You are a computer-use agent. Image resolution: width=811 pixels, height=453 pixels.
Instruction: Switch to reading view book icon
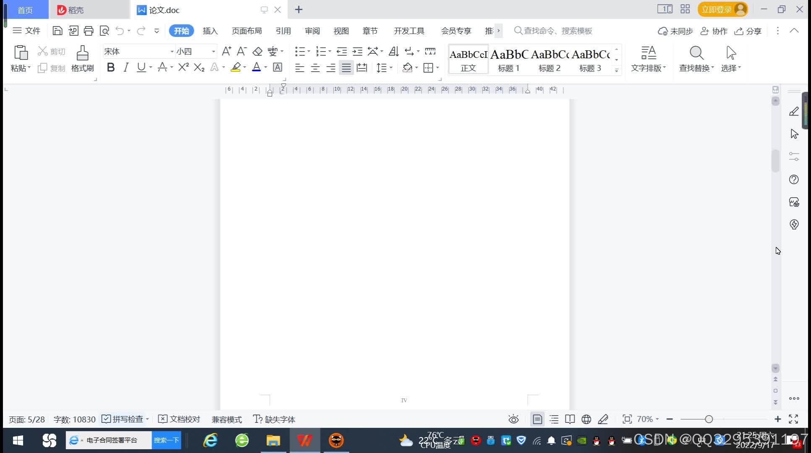point(570,419)
